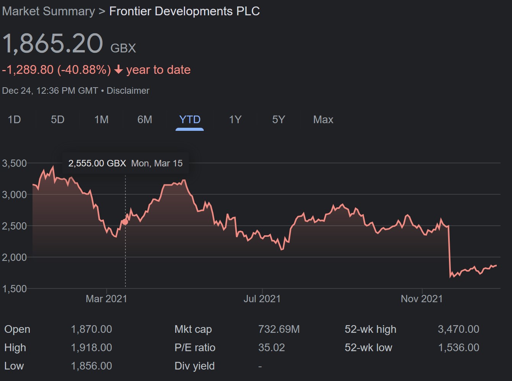The image size is (512, 381).
Task: Switch to the 1D time range tab
Action: coord(14,120)
